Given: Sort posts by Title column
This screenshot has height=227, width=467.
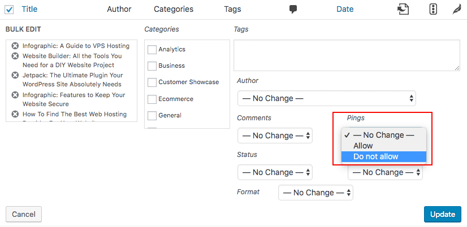Looking at the screenshot, I should (x=29, y=9).
